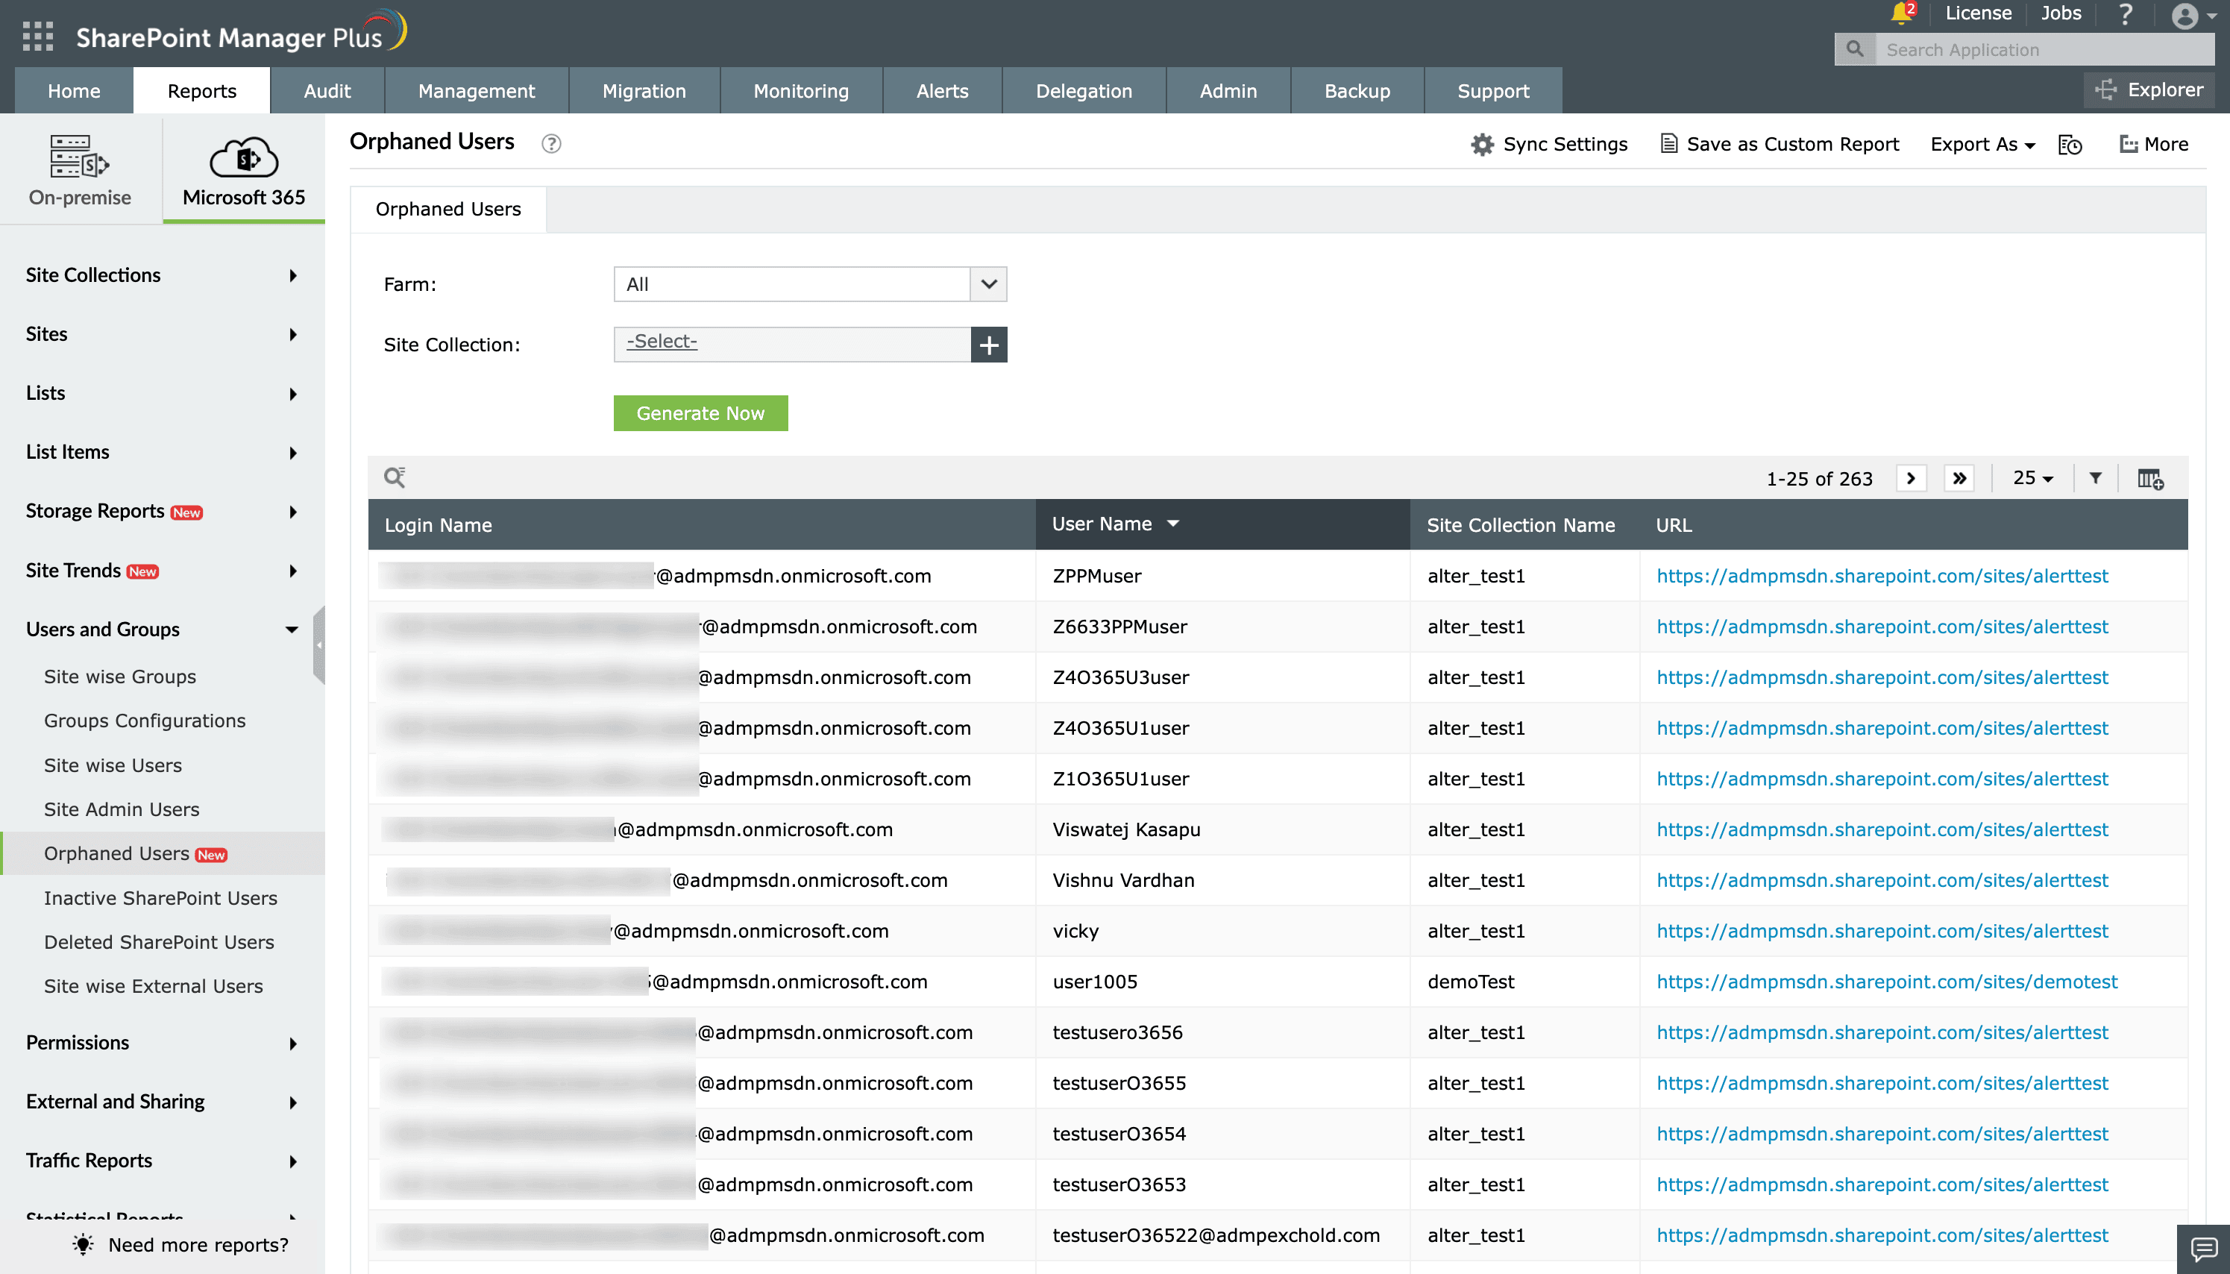Open Export As dropdown
The image size is (2230, 1274).
[1982, 145]
